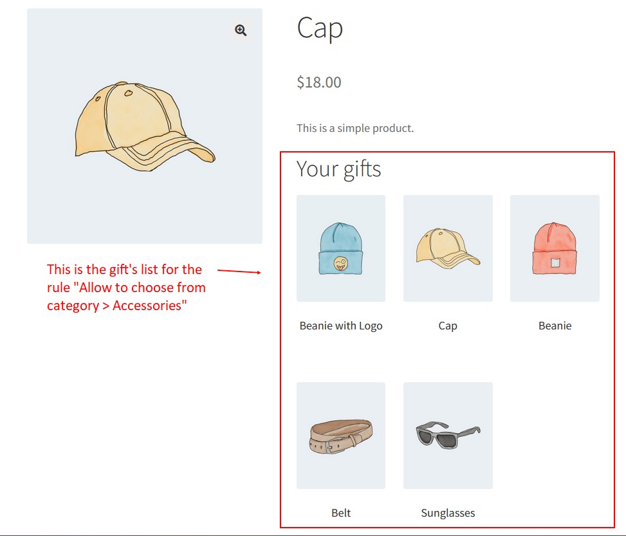
Task: Open the Beanie gift name link
Action: coord(555,326)
